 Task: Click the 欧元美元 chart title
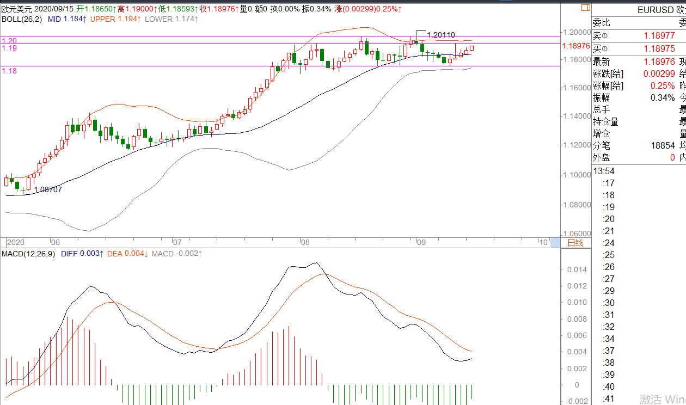coord(18,9)
